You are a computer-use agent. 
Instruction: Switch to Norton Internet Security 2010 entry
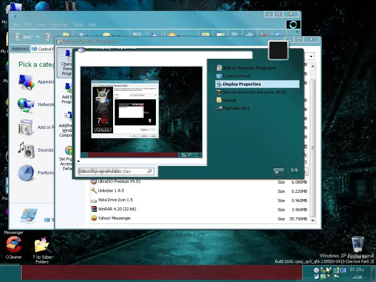pyautogui.click(x=257, y=92)
